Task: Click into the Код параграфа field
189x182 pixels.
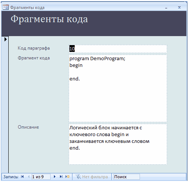Action: point(118,49)
